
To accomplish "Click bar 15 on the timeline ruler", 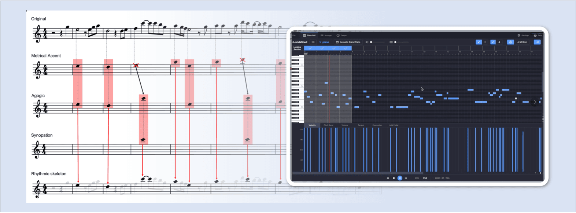I will [x=484, y=52].
